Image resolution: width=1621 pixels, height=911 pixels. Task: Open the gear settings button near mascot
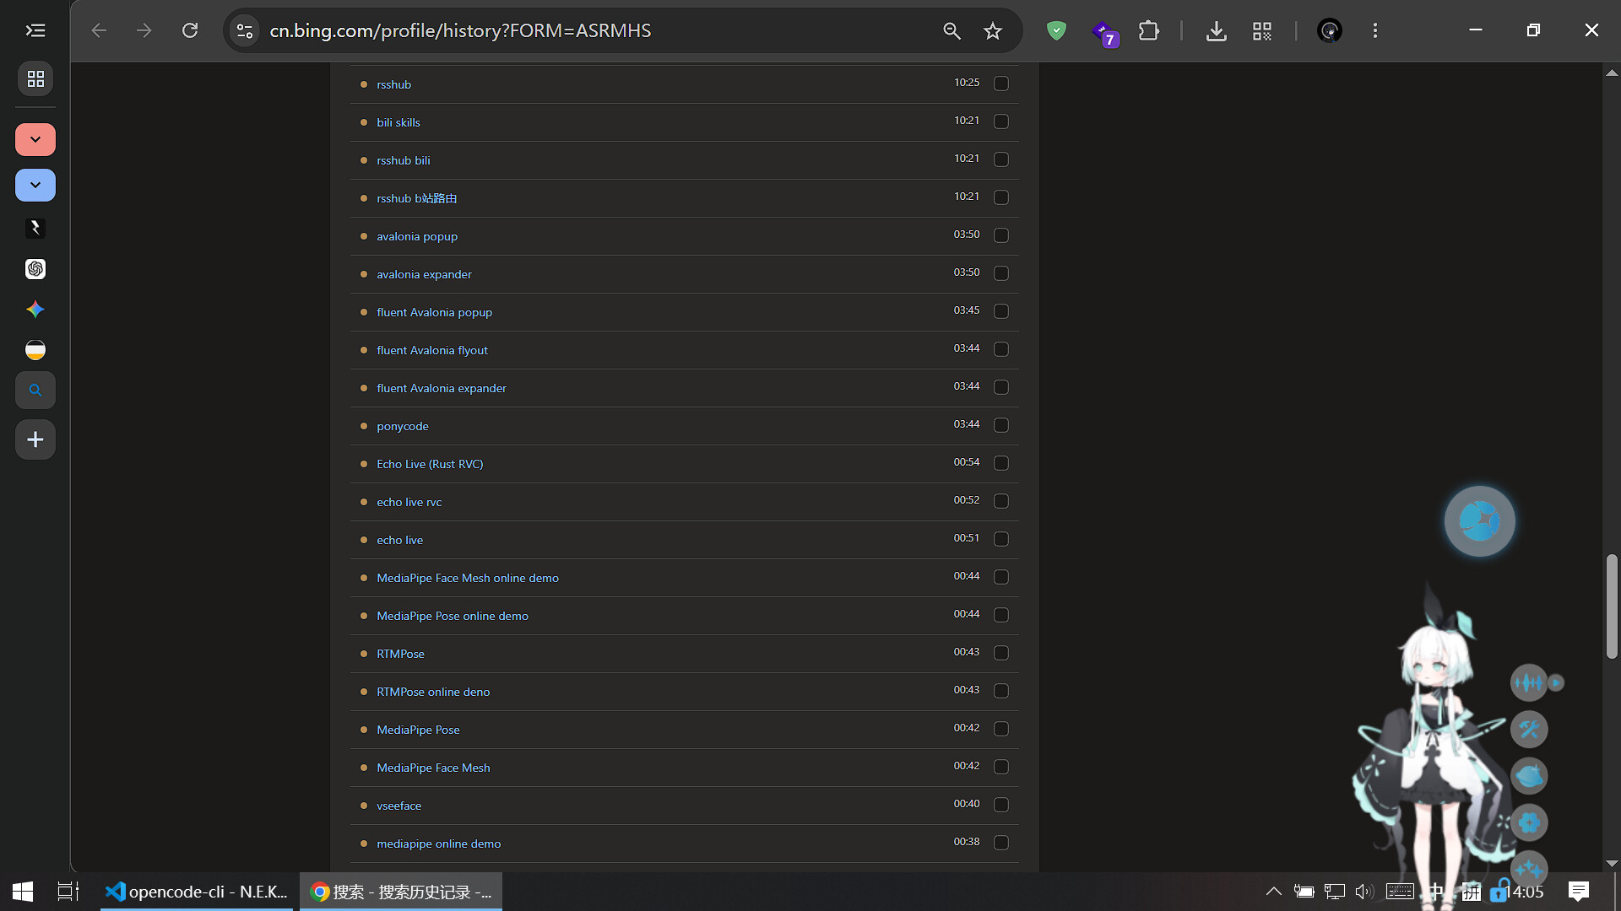point(1529,822)
